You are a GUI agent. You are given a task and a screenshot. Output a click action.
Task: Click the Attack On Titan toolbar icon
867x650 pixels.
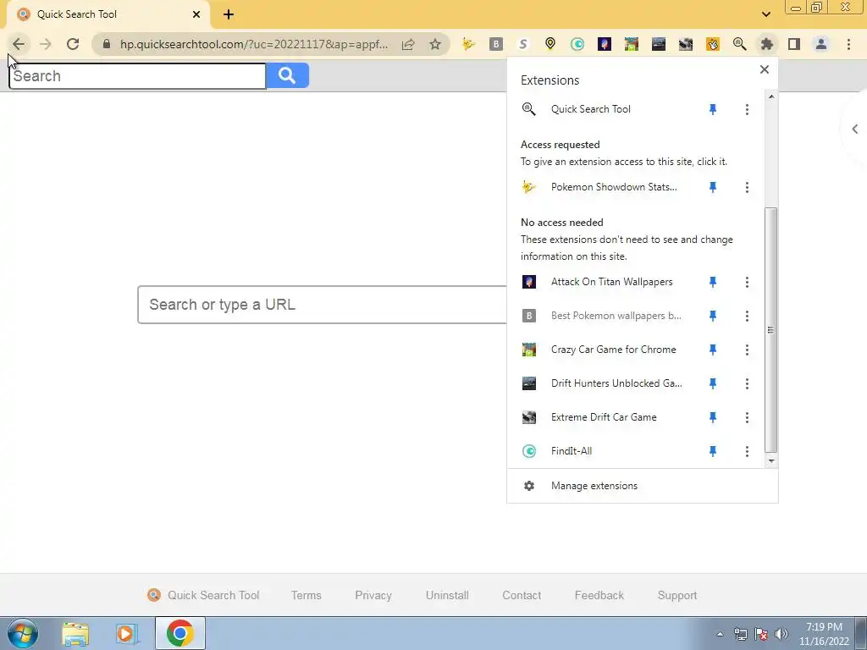point(605,44)
